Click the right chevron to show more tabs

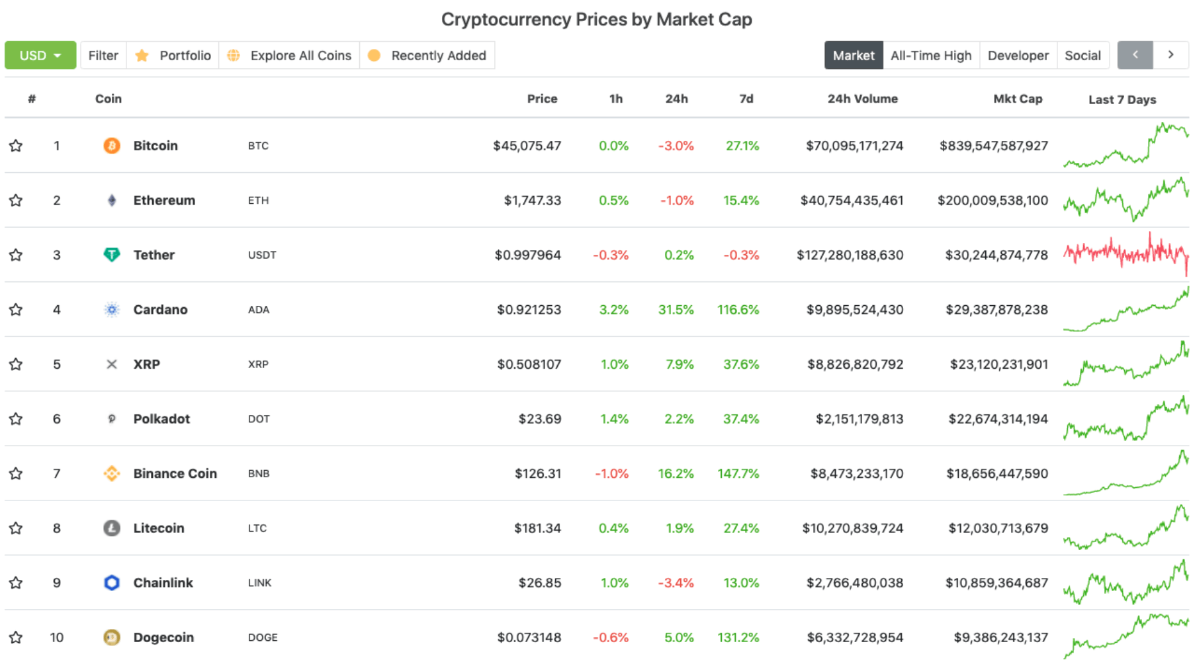coord(1170,56)
